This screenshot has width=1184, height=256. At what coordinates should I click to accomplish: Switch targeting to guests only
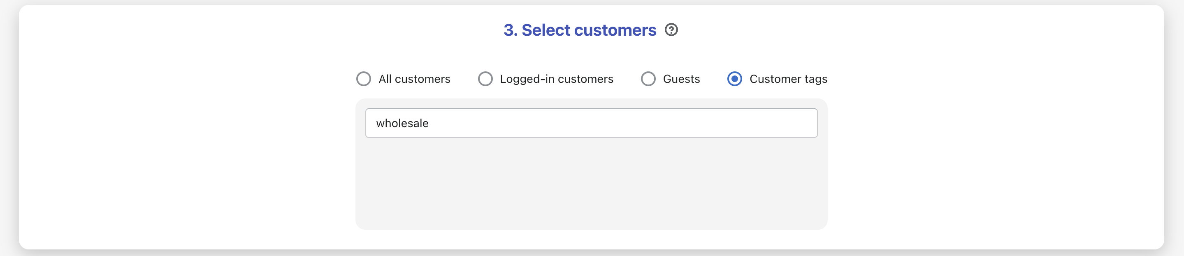(648, 79)
